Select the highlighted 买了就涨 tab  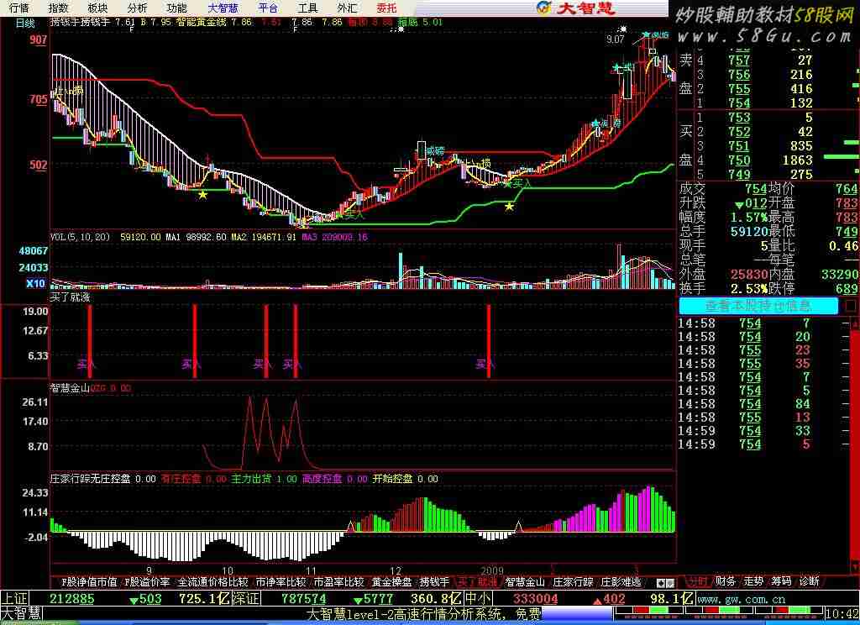tap(477, 581)
